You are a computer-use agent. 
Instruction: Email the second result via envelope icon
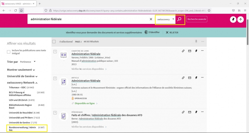189,78
